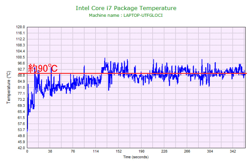Click the x-axis value '190'
Image resolution: width=252 pixels, height=168 pixels.
142,151
